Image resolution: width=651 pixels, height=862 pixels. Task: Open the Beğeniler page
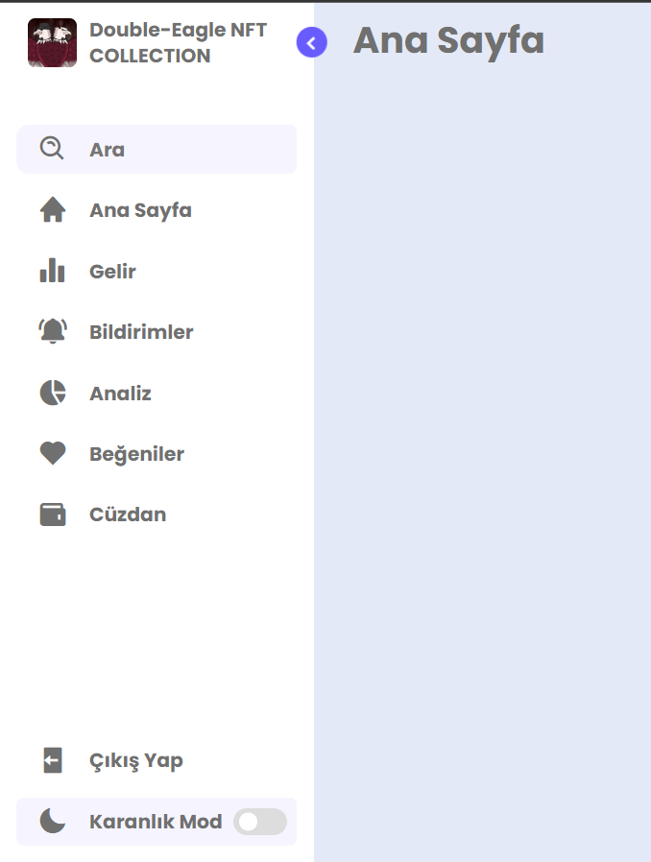[135, 453]
